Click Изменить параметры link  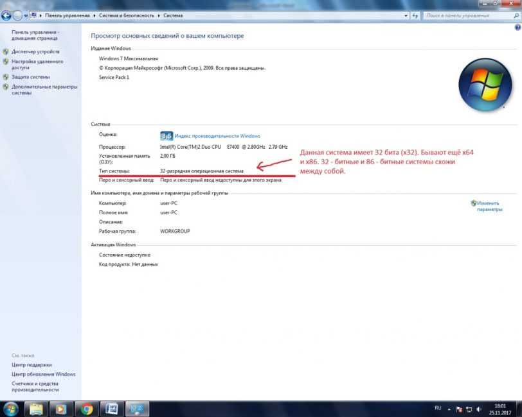pos(489,206)
